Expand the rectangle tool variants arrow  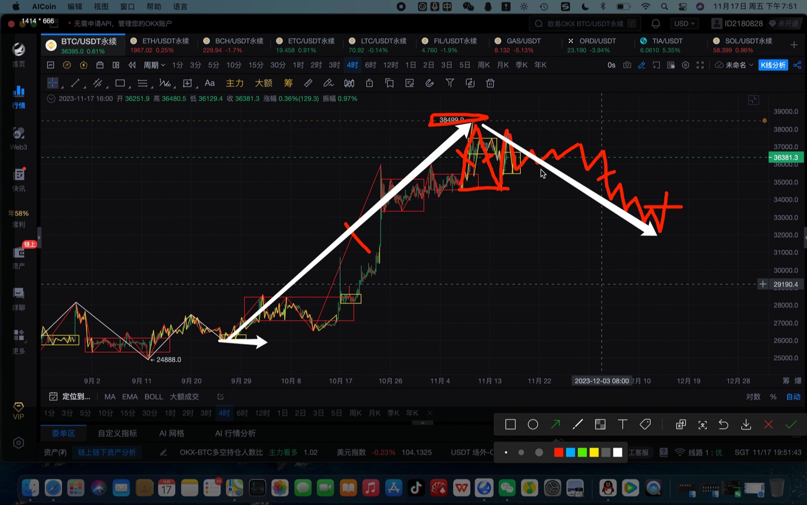pos(130,87)
